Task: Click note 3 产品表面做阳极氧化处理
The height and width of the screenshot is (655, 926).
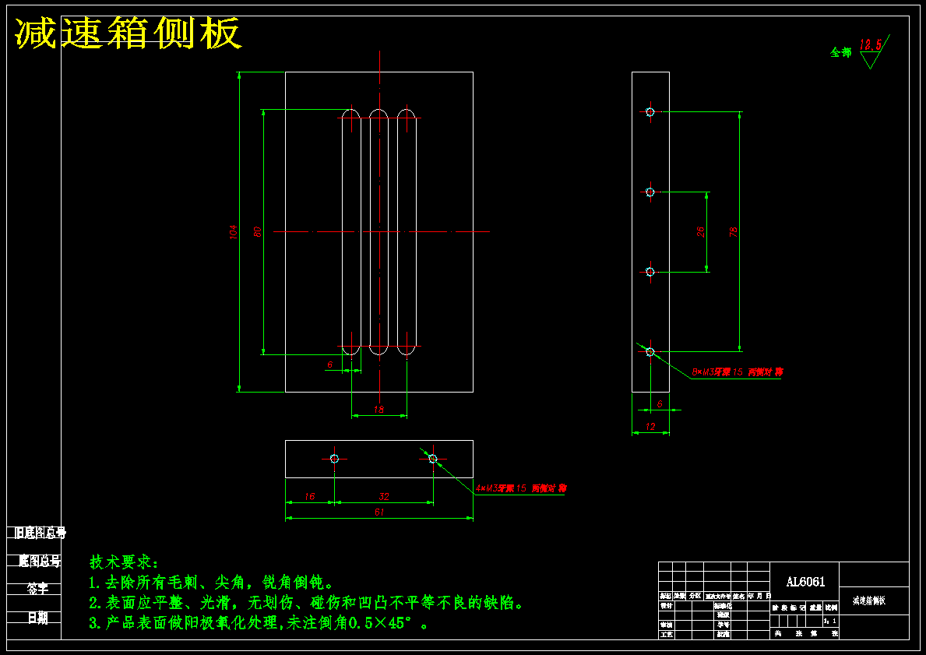Action: tap(260, 623)
